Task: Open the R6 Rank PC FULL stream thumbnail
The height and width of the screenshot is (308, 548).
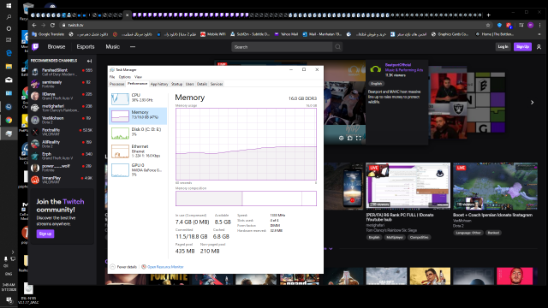Action: tap(408, 187)
